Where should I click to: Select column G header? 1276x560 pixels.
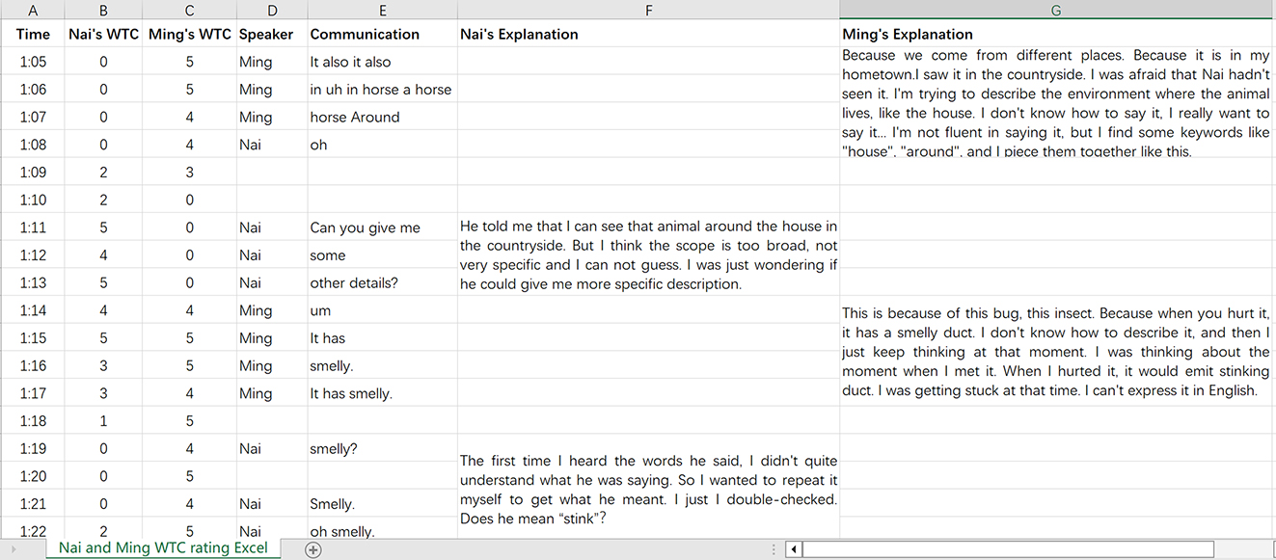1056,10
